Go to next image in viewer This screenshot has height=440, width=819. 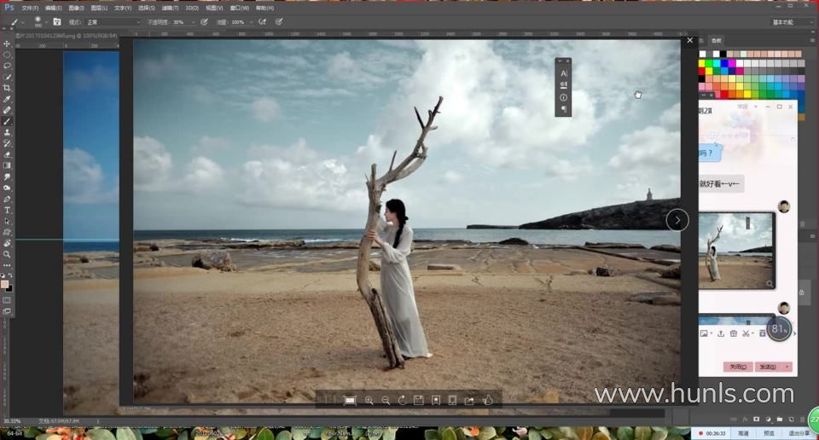click(677, 220)
